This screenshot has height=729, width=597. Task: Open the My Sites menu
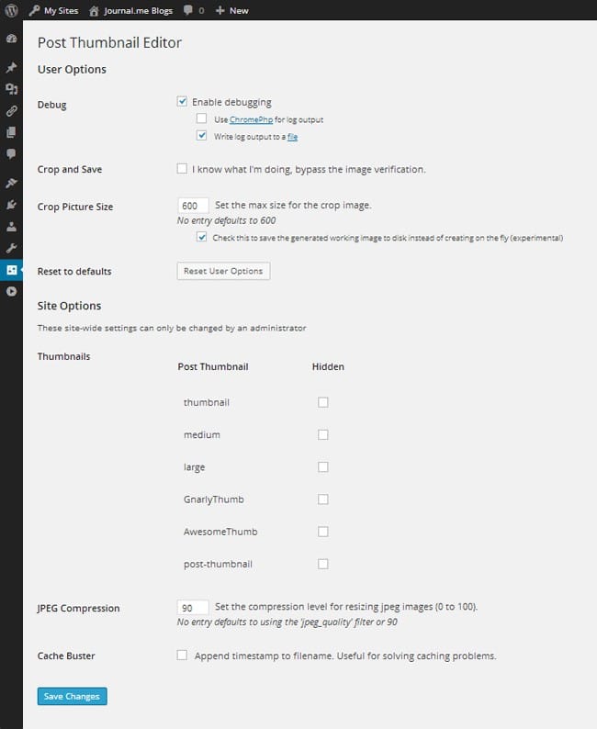[54, 11]
